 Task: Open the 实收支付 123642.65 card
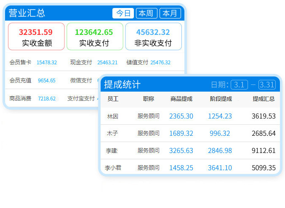(x=95, y=37)
